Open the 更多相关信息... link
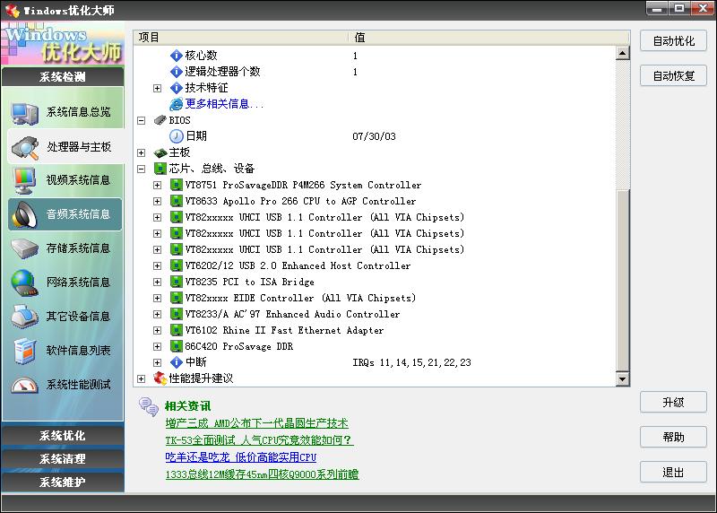This screenshot has height=513, width=717. [x=224, y=104]
